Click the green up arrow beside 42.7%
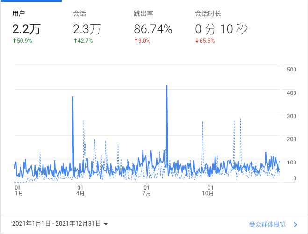The height and width of the screenshot is (234, 308). (x=75, y=41)
